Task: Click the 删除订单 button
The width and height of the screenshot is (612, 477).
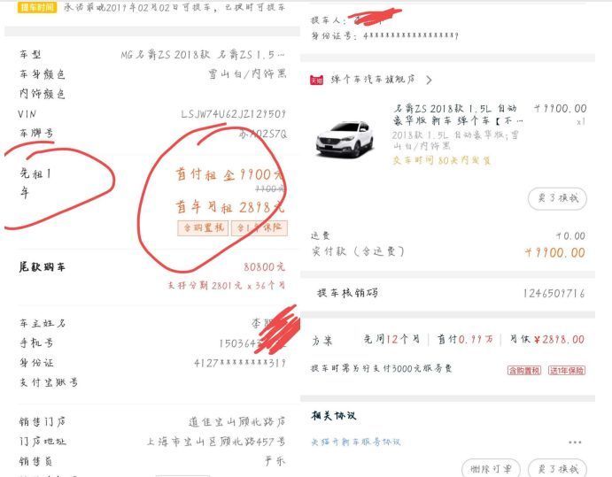Action: click(x=491, y=468)
